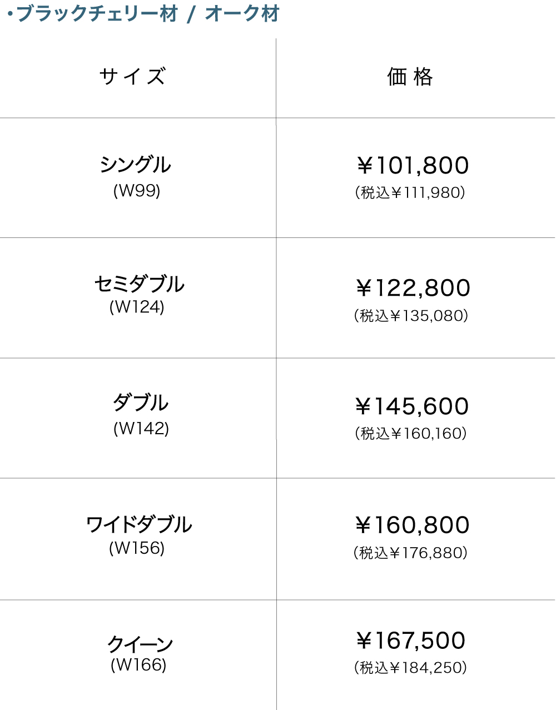Select the ダブル size label
This screenshot has width=556, height=710.
pos(141,402)
